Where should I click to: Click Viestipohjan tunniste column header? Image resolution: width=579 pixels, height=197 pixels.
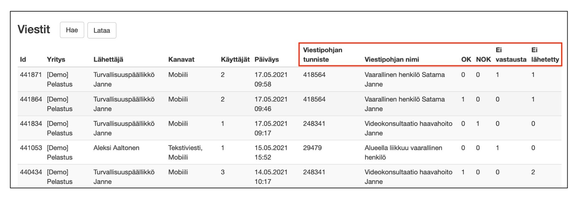point(323,55)
